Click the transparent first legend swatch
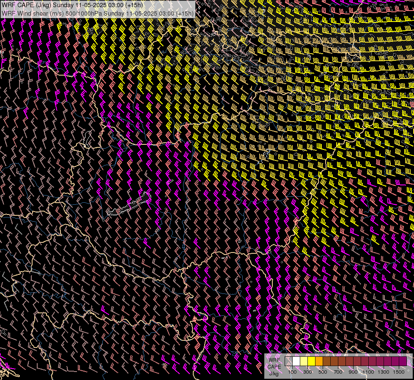414x380 pixels. point(288,361)
